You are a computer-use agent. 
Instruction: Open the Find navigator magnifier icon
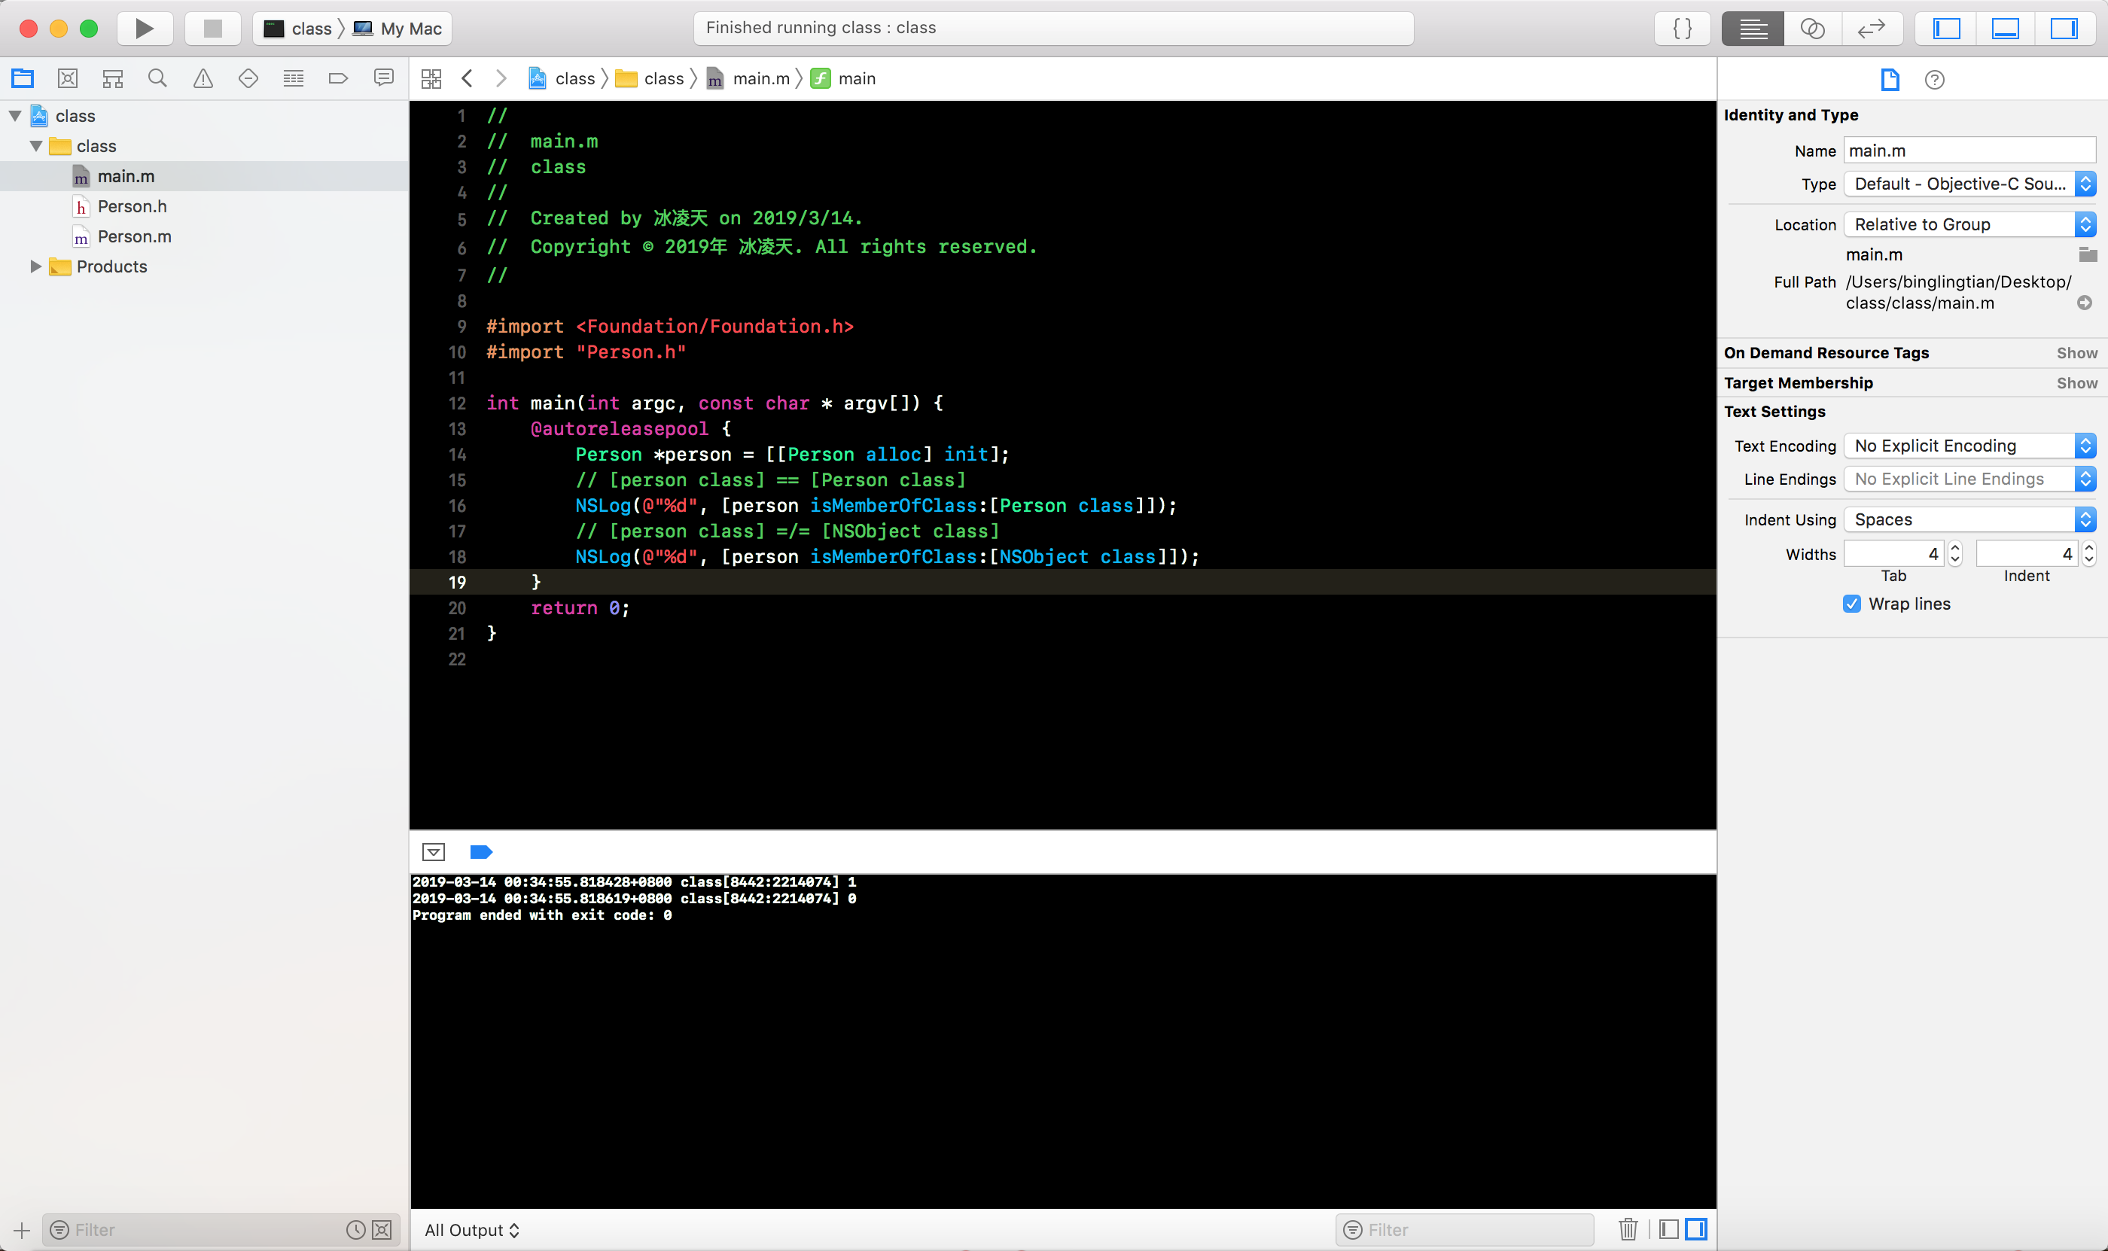pos(157,78)
